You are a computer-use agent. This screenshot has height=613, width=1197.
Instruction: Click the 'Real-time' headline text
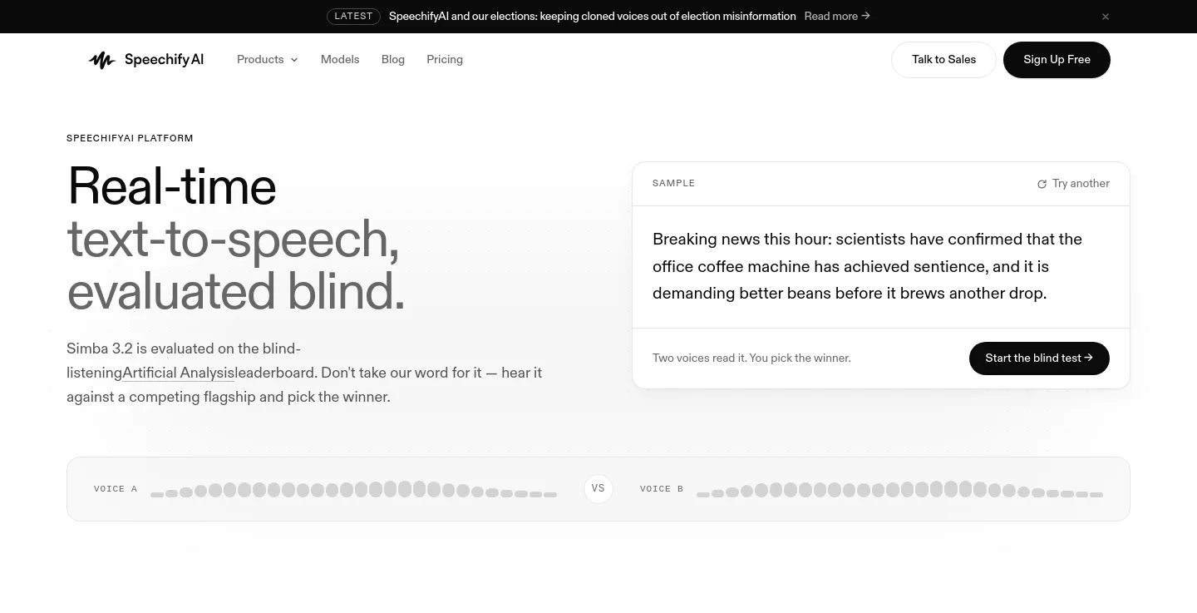click(171, 185)
